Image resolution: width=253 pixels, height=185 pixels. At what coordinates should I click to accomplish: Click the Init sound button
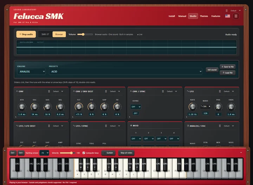click(212, 70)
